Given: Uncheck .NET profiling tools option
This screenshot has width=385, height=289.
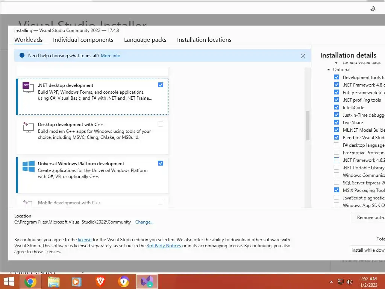Looking at the screenshot, I should tap(336, 99).
